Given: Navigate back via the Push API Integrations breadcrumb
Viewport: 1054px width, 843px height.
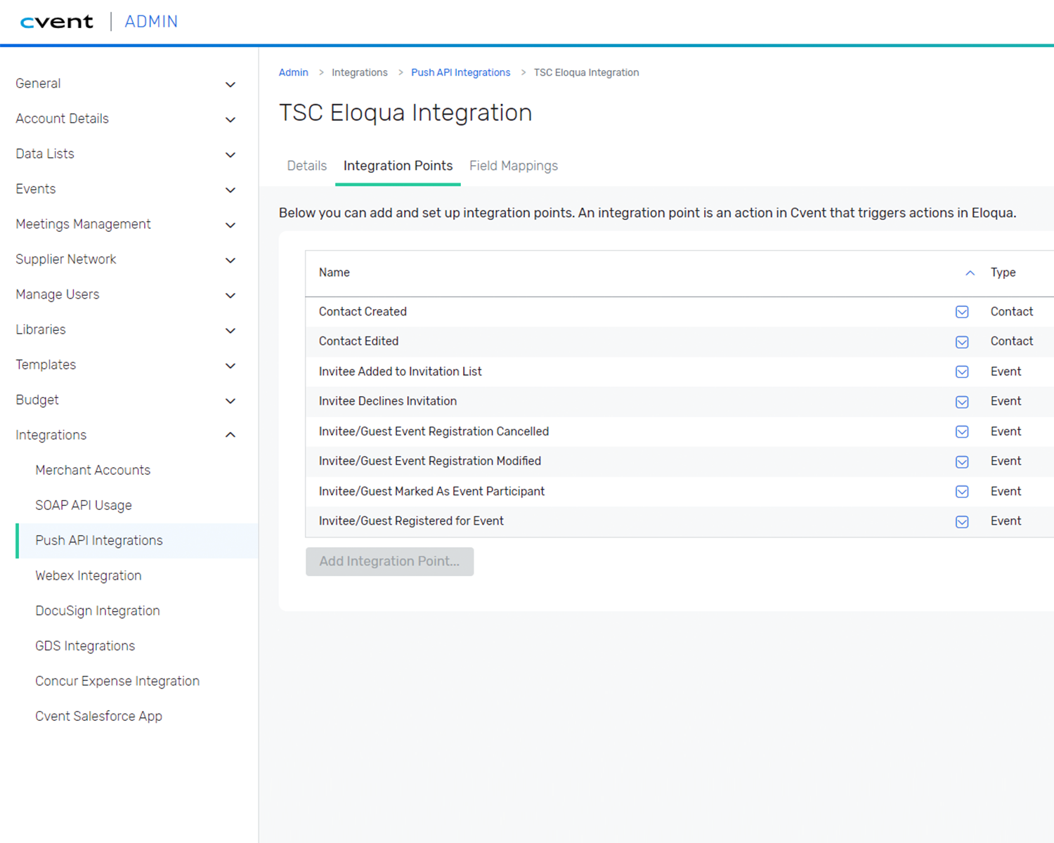Looking at the screenshot, I should click(x=460, y=72).
